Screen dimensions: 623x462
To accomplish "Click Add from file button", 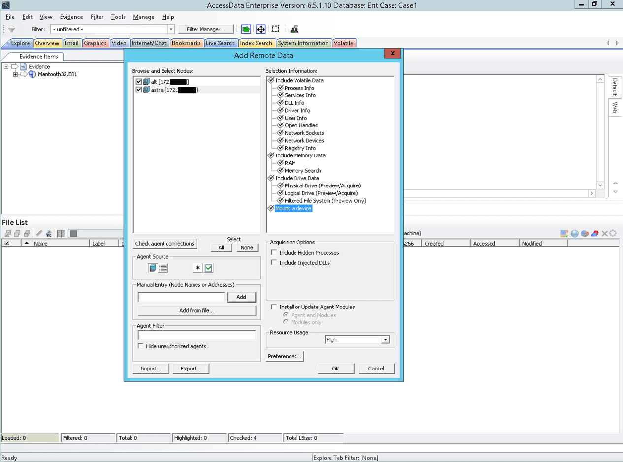I will pos(197,311).
